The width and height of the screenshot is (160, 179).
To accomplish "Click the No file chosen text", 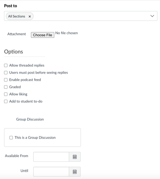I will tap(66, 33).
